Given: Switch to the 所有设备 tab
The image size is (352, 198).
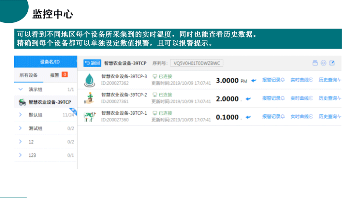Looking at the screenshot, I should (x=28, y=75).
